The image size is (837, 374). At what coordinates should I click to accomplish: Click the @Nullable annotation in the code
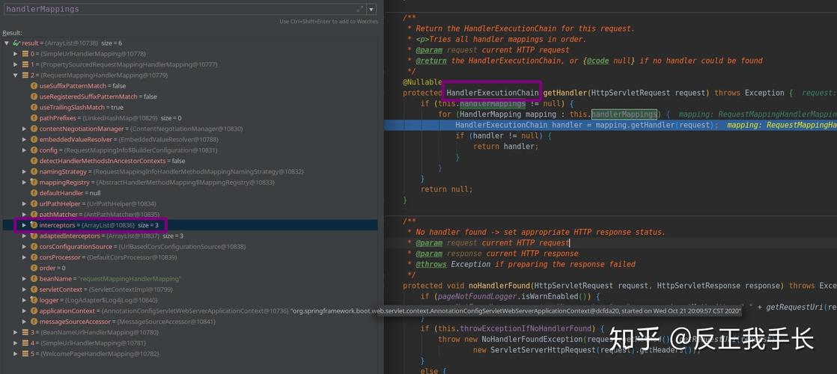click(x=422, y=82)
